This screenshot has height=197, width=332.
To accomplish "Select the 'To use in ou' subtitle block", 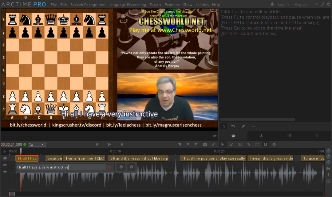I will click(313, 158).
